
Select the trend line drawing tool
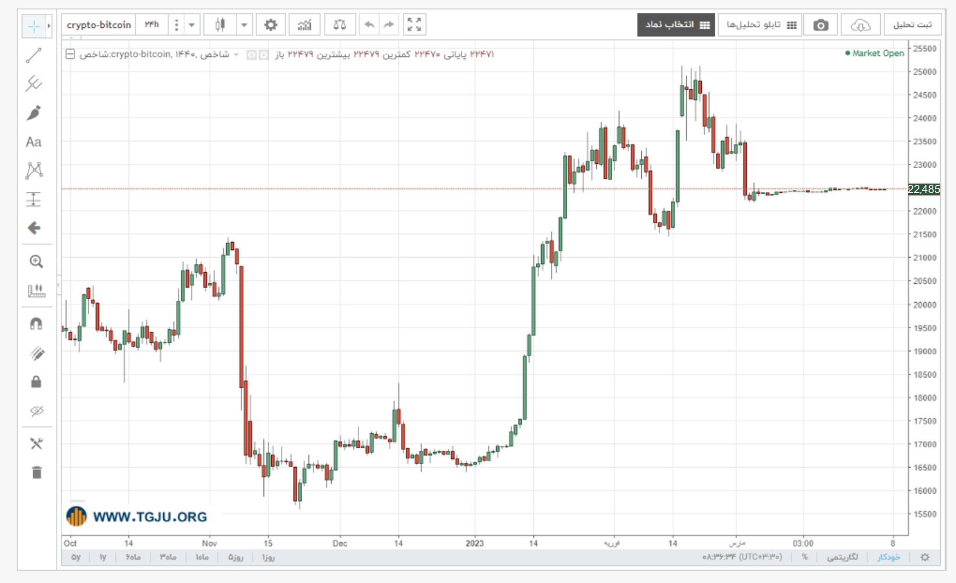click(x=34, y=55)
